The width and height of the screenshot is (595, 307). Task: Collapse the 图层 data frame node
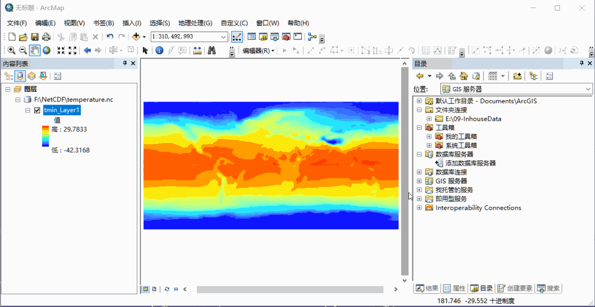[x=8, y=89]
